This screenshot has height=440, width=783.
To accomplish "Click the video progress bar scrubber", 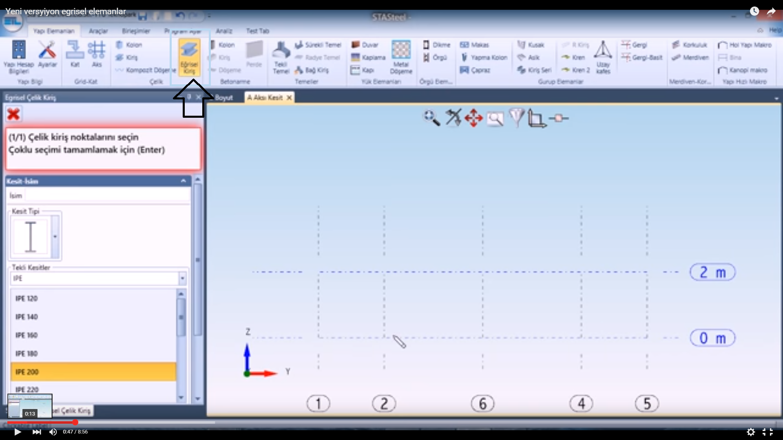I will point(75,422).
